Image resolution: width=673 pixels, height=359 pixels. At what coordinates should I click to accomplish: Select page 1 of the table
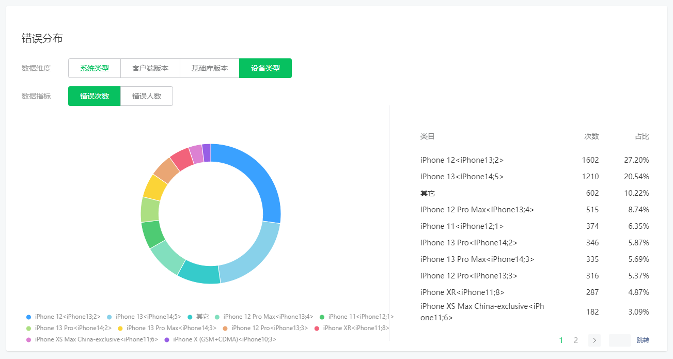[x=561, y=340]
